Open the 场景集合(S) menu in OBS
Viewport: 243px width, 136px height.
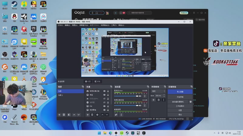105,25
